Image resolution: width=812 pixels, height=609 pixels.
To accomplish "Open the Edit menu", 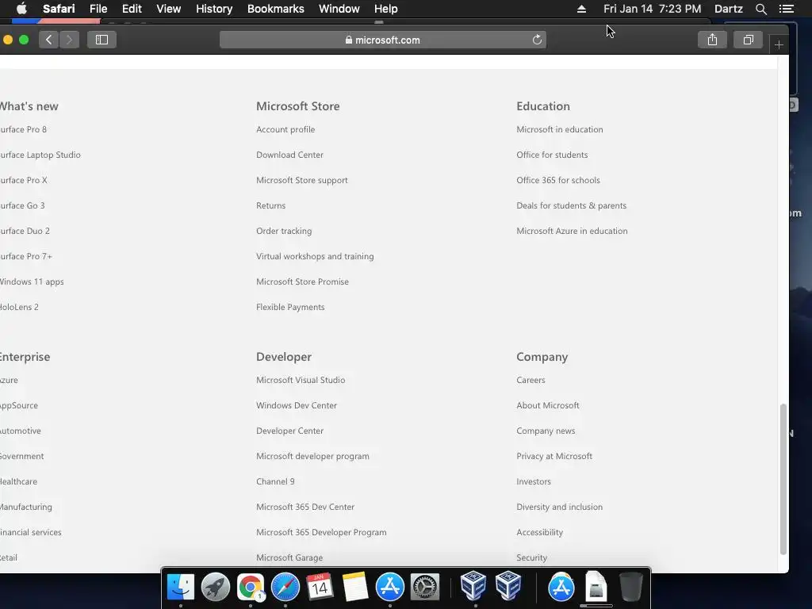I will coord(132,9).
